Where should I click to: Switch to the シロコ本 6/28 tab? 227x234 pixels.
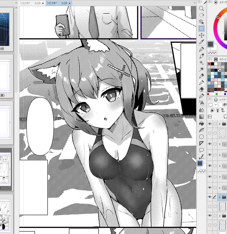tap(32, 3)
